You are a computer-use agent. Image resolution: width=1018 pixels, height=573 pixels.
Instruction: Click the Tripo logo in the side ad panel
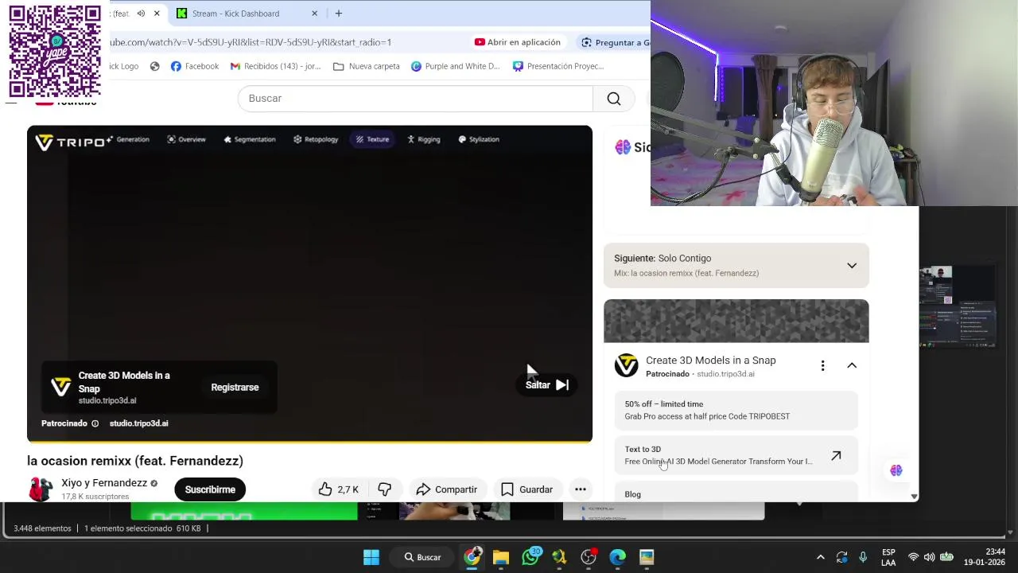click(x=626, y=365)
